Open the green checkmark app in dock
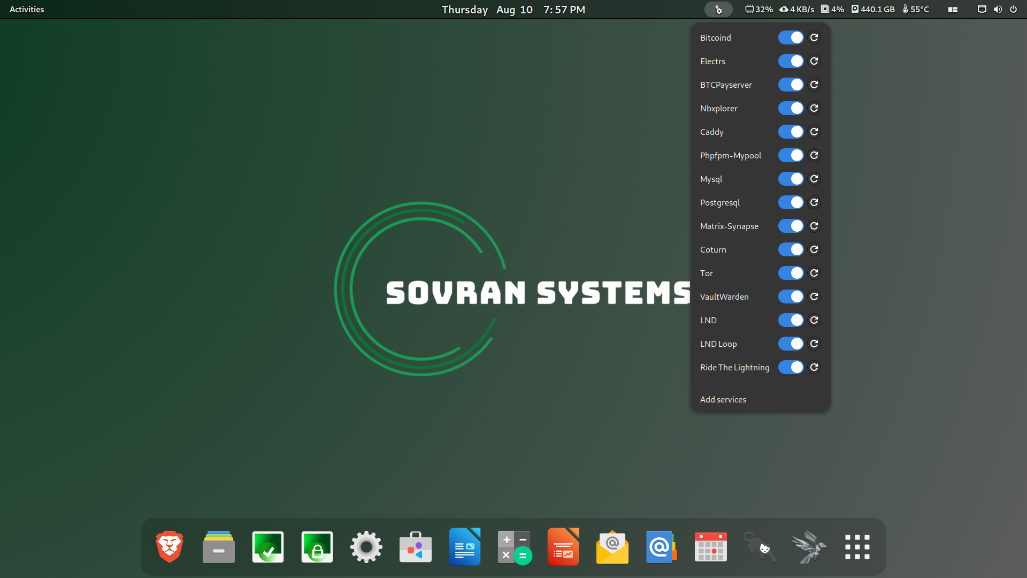The height and width of the screenshot is (578, 1027). [x=268, y=547]
